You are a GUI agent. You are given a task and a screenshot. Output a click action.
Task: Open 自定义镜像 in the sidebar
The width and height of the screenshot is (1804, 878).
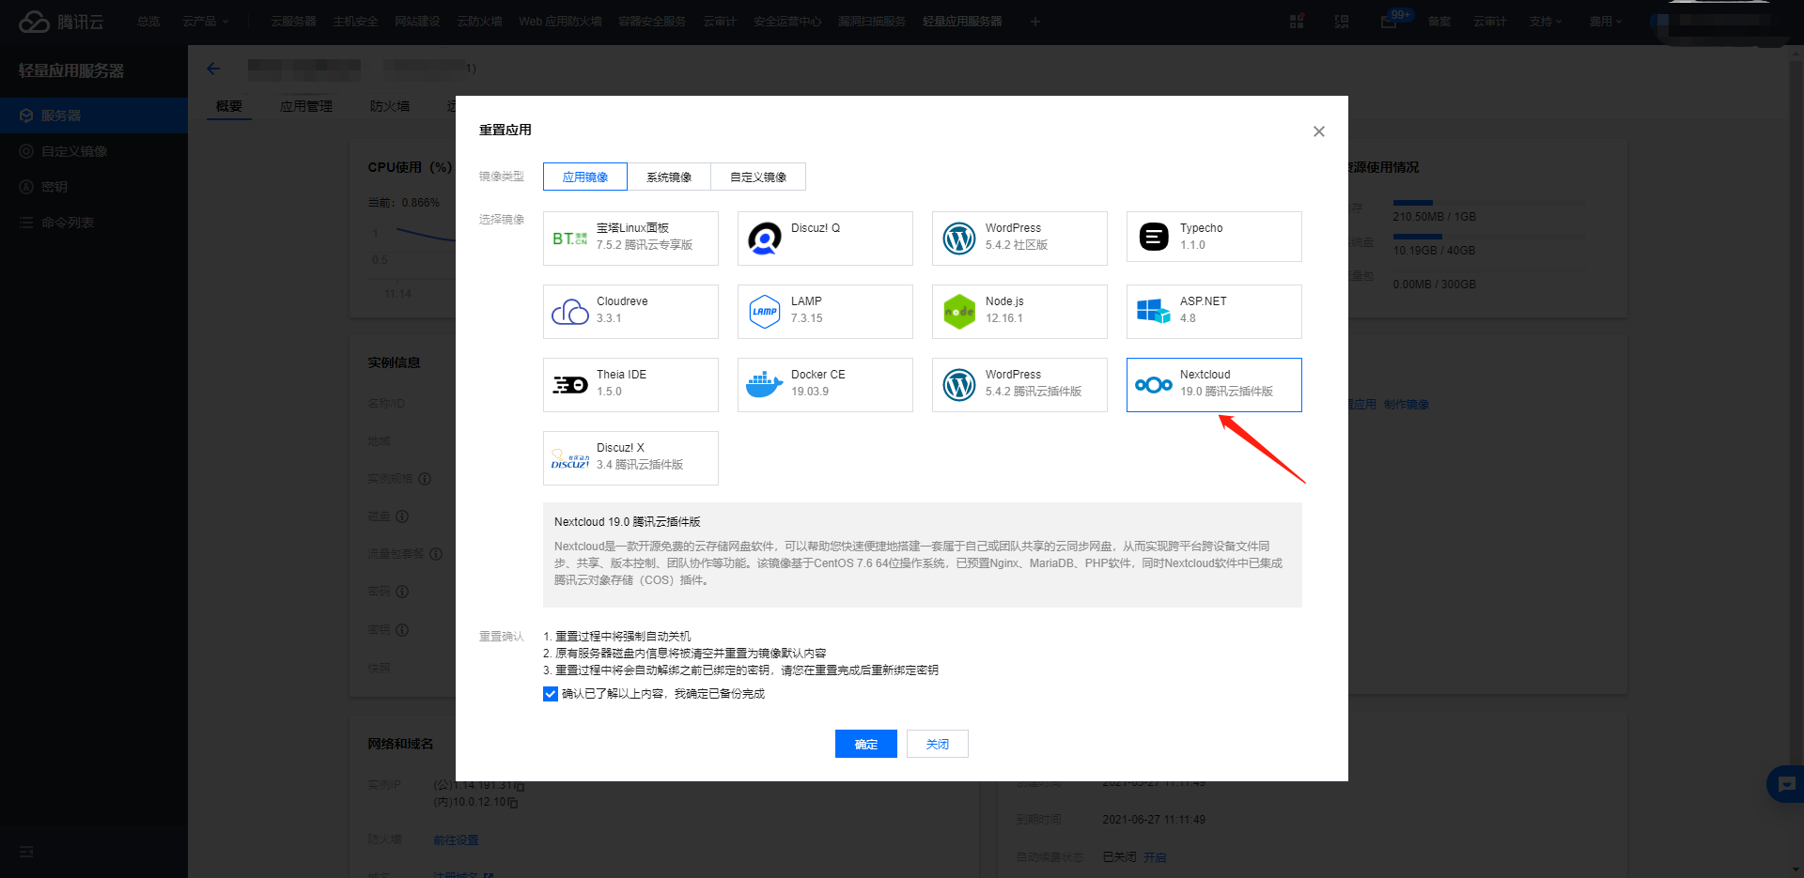pos(94,151)
